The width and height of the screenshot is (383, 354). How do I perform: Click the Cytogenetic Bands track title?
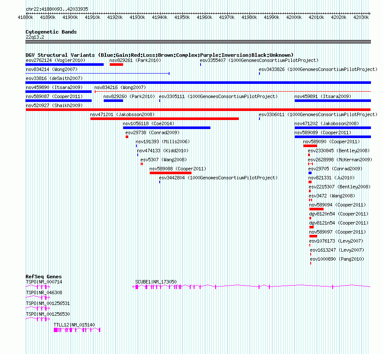coord(51,32)
